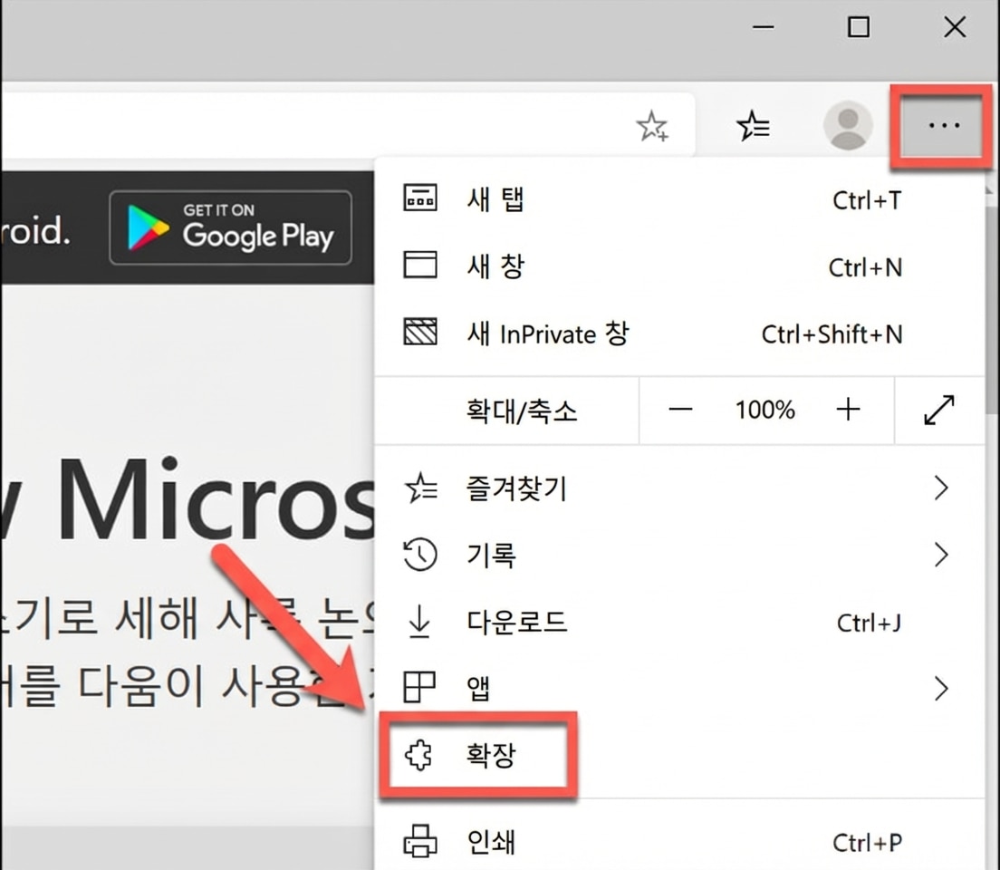The image size is (1000, 870).
Task: Click the 확장 puzzle piece icon
Action: (419, 755)
